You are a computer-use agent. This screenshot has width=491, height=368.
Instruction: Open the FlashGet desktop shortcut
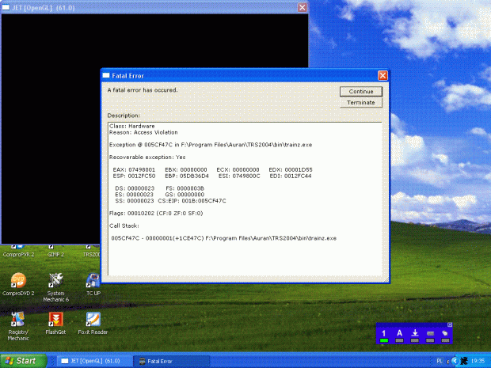coord(55,323)
